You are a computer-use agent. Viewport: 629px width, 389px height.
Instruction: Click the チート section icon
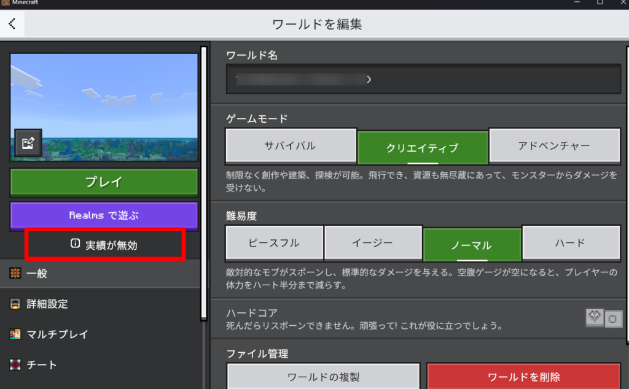click(x=15, y=365)
